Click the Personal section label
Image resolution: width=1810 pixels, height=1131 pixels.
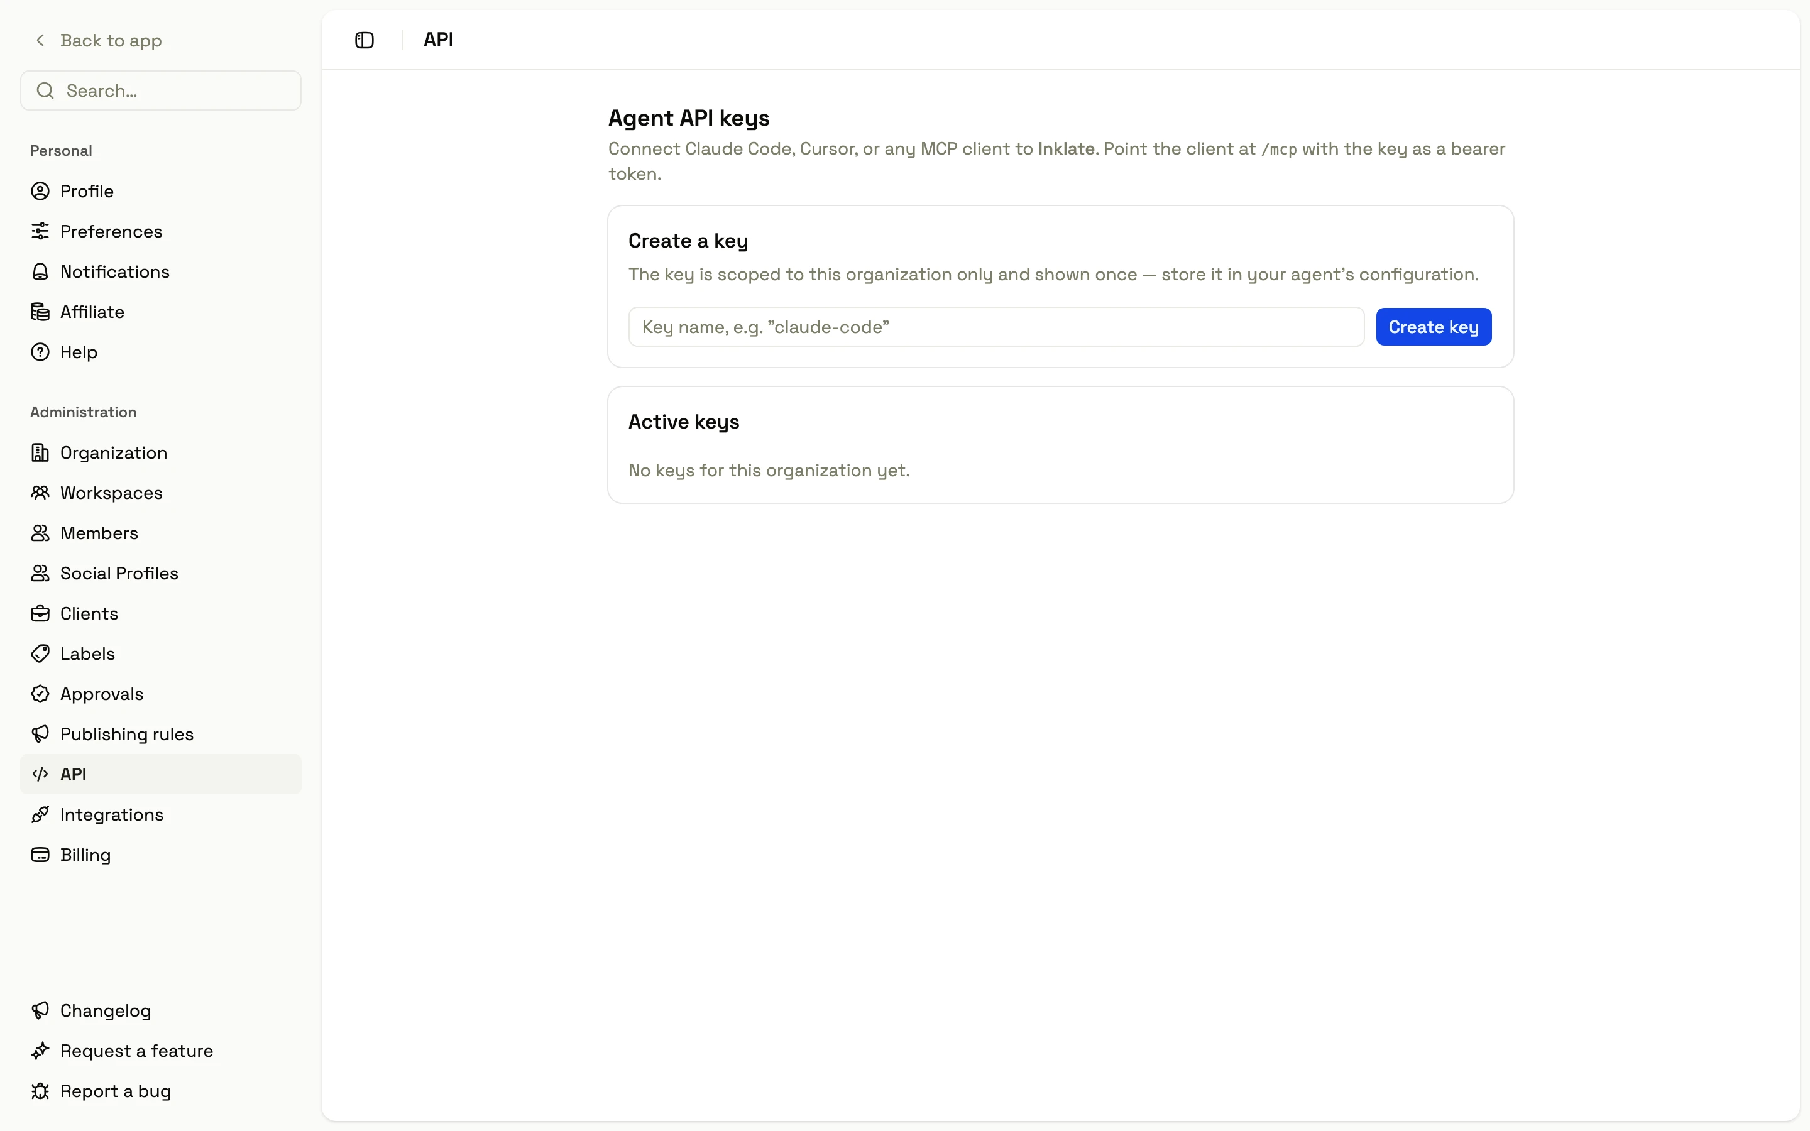pos(62,151)
